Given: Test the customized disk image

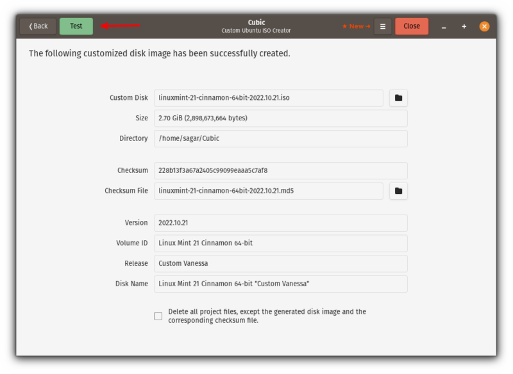Looking at the screenshot, I should pyautogui.click(x=76, y=26).
